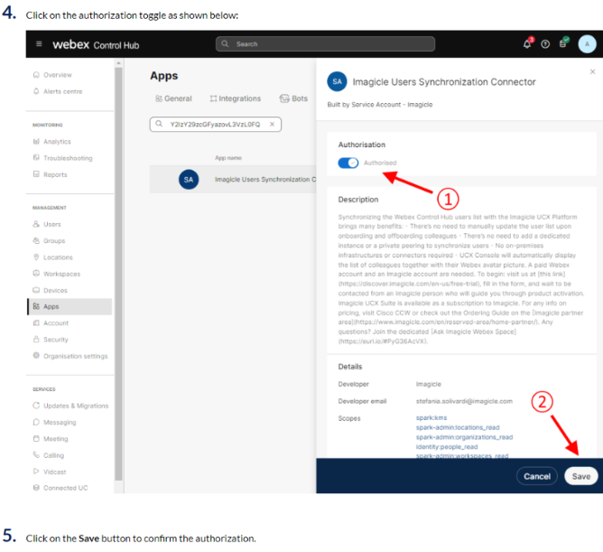This screenshot has height=552, width=603.
Task: Open Users in the Management sidebar
Action: pos(52,224)
